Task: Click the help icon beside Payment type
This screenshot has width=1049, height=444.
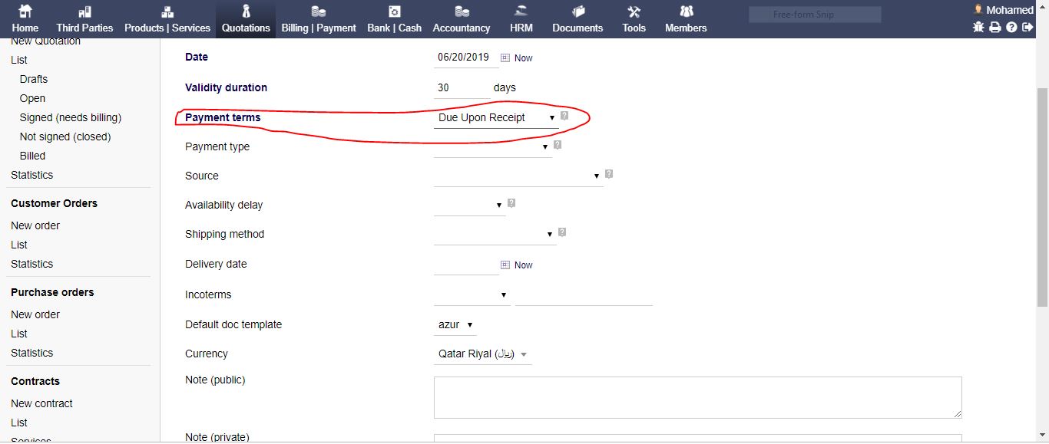Action: [558, 144]
